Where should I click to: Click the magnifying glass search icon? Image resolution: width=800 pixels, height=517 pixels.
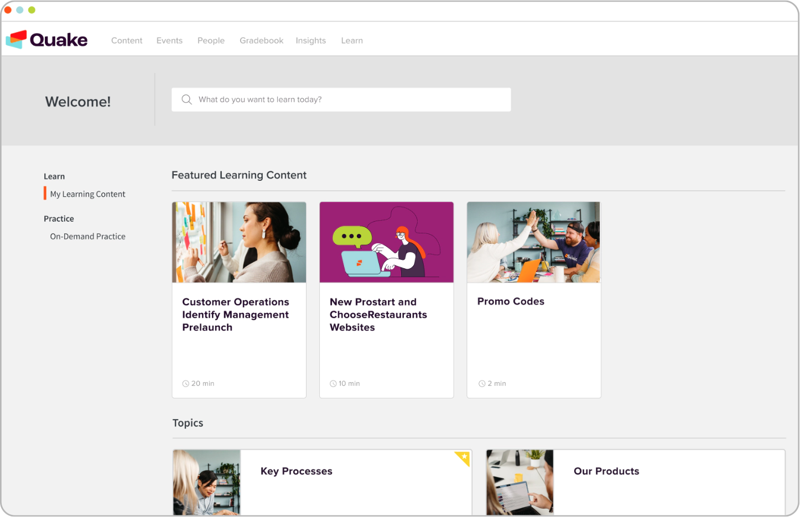tap(186, 100)
